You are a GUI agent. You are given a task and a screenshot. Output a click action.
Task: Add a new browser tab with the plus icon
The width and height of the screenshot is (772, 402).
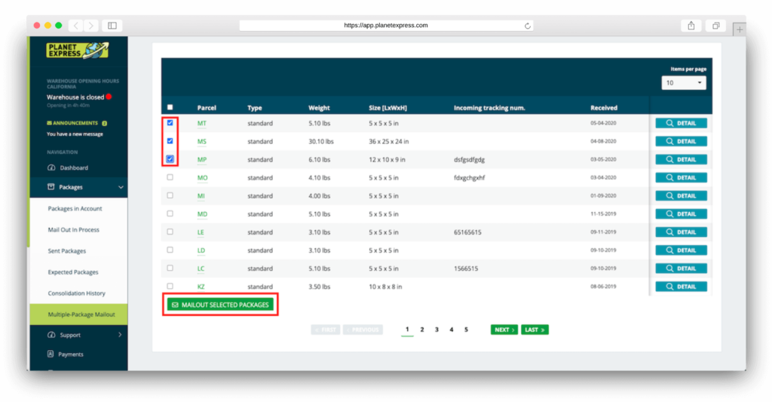pos(739,29)
